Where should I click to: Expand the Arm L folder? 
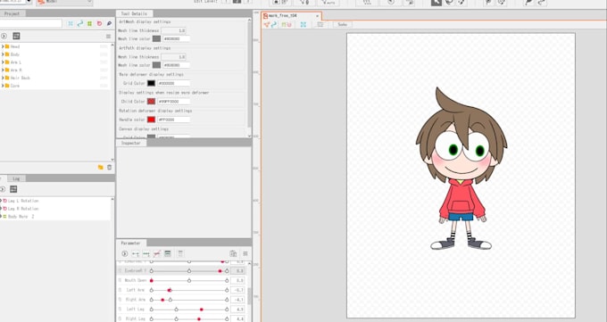pos(3,62)
